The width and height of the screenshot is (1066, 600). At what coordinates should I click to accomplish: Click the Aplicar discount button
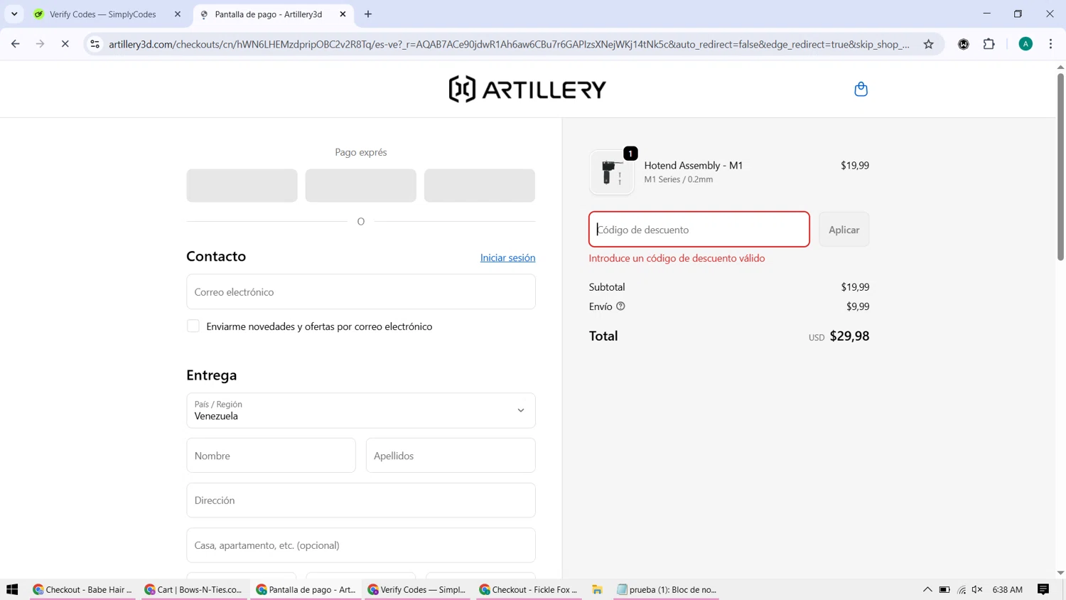point(844,230)
